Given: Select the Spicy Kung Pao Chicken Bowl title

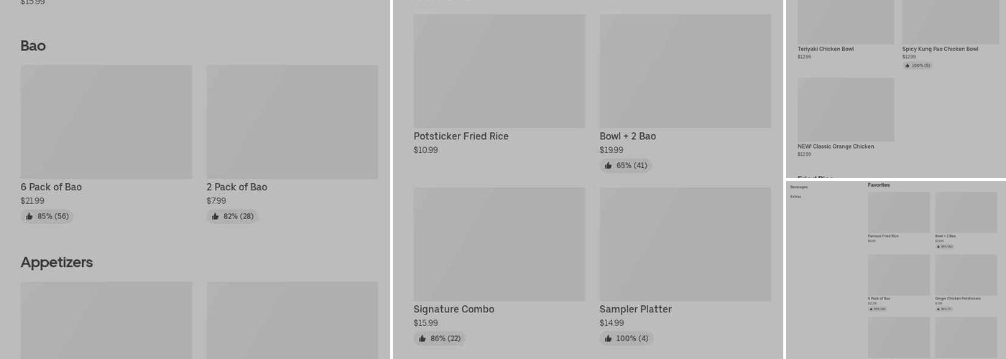Looking at the screenshot, I should click(940, 50).
